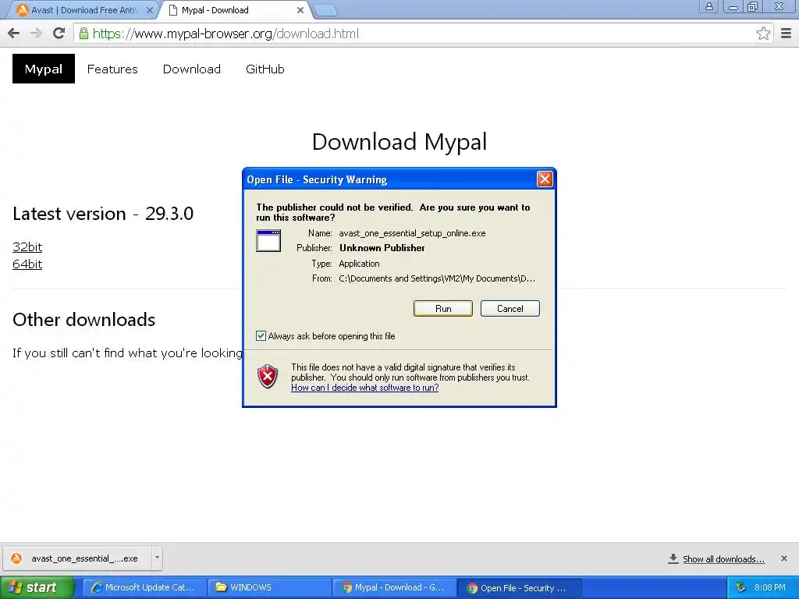
Task: Click the red shield warning icon
Action: [x=268, y=377]
